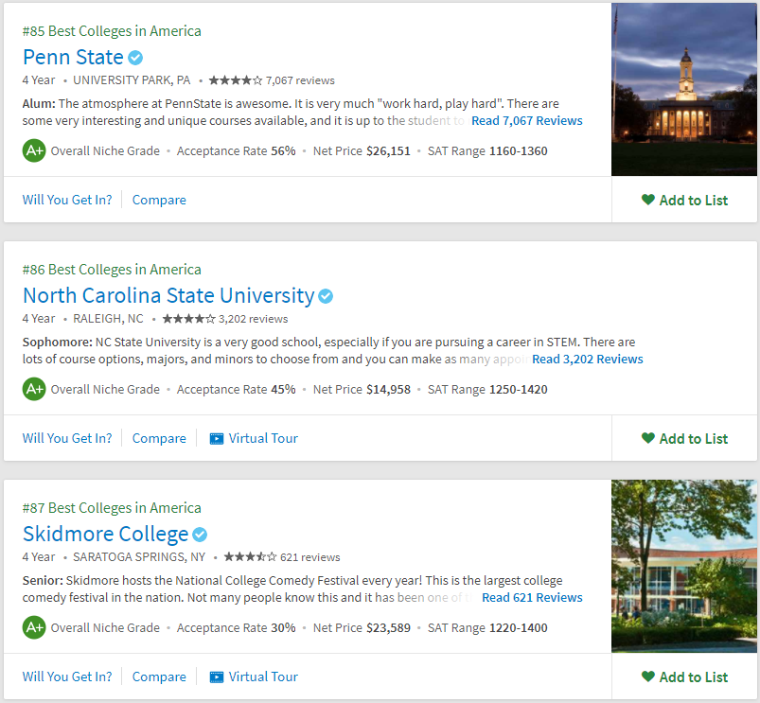Click Overall Niche Grade label for NC State
Image resolution: width=760 pixels, height=703 pixels.
click(x=105, y=390)
